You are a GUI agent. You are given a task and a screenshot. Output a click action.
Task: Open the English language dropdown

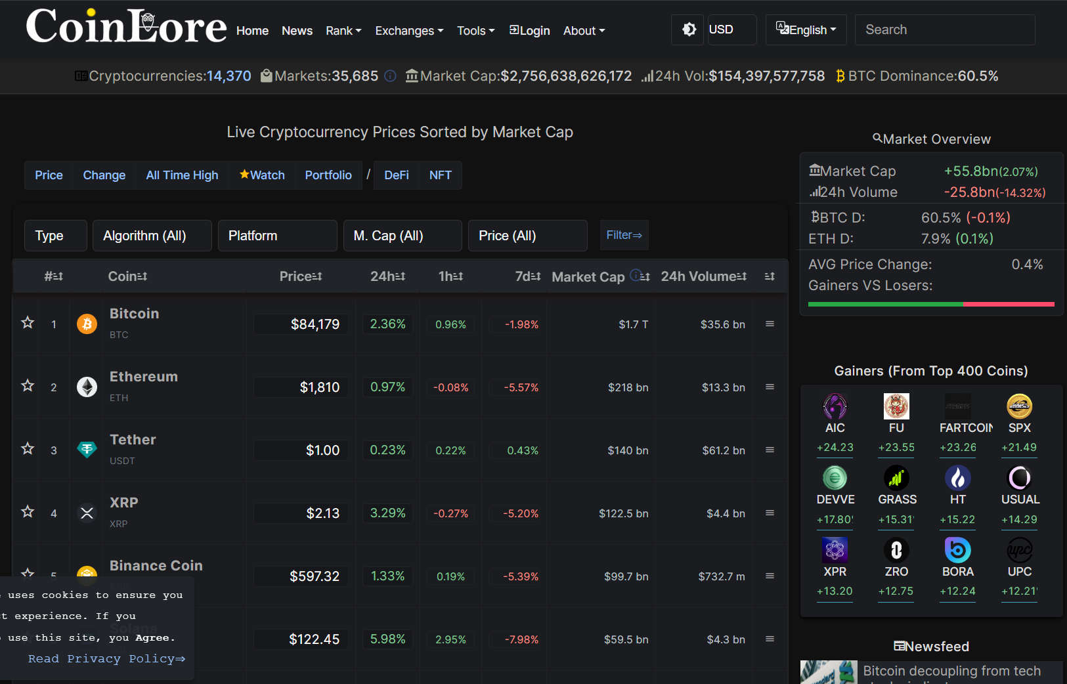[806, 30]
